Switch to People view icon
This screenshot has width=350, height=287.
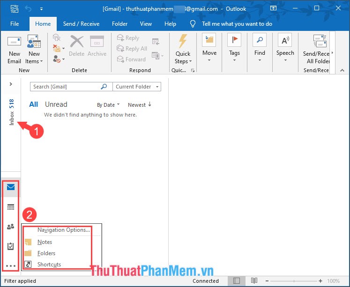click(11, 227)
